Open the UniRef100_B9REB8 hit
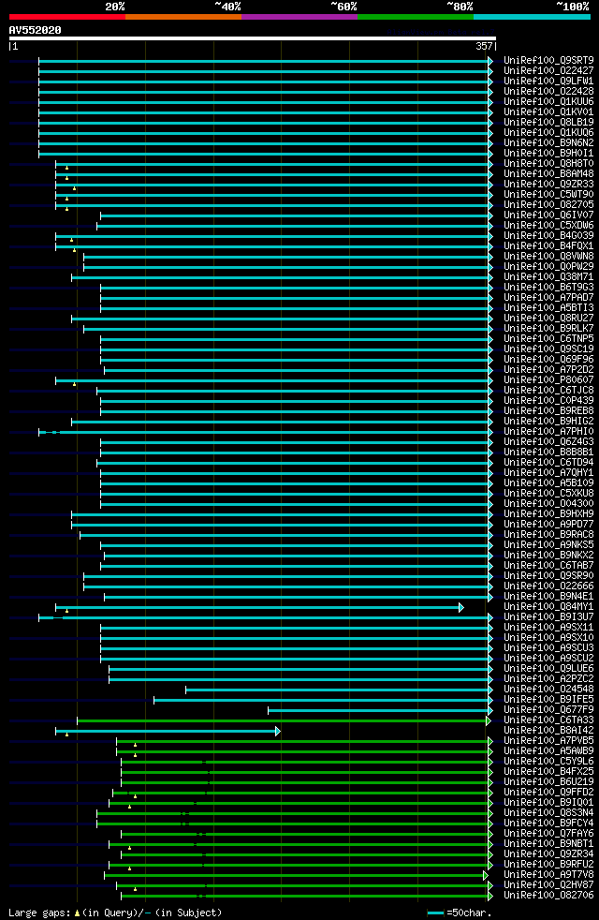The width and height of the screenshot is (599, 920). point(548,410)
